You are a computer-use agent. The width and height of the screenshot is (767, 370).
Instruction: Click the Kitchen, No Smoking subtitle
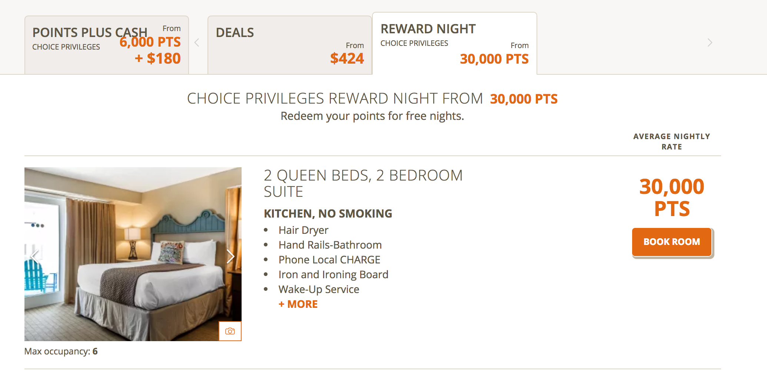click(328, 213)
